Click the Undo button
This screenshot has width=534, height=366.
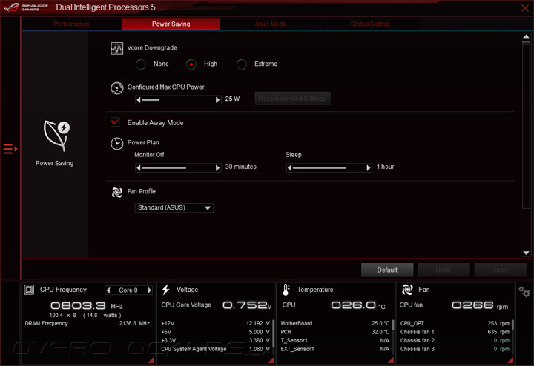coord(444,270)
